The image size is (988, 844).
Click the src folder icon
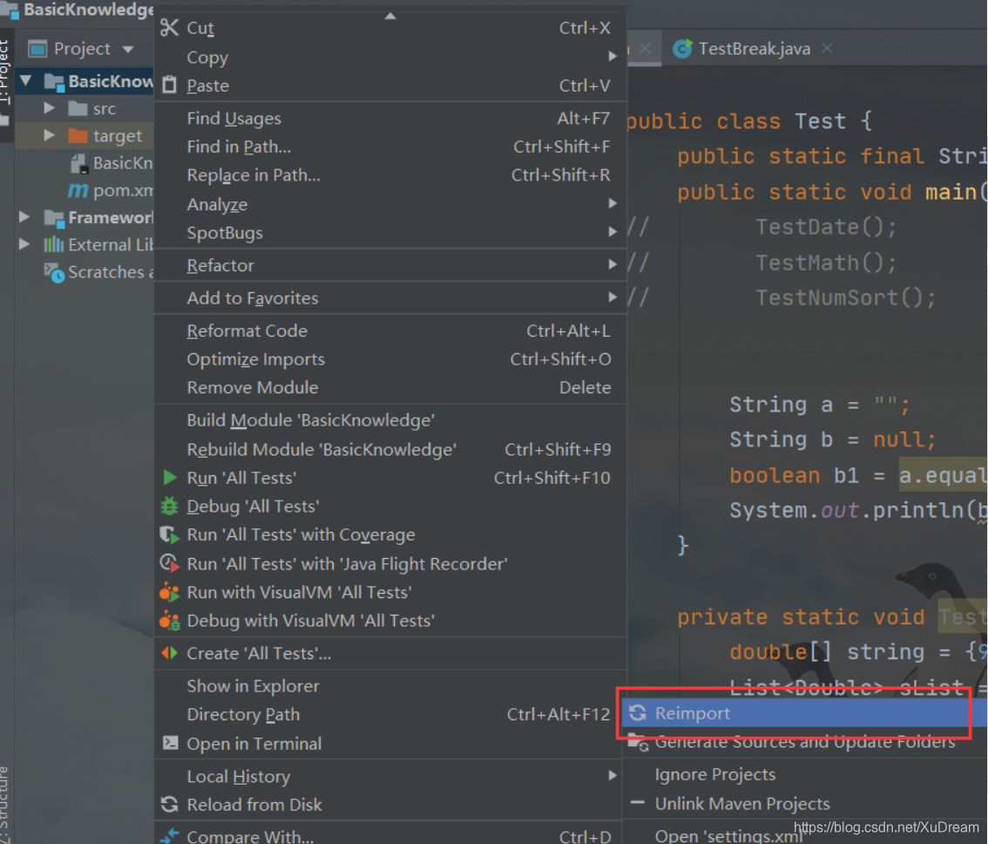click(x=78, y=108)
